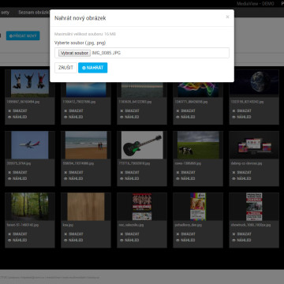Click the pohadkovy_den poster thumbnail

pyautogui.click(x=198, y=207)
